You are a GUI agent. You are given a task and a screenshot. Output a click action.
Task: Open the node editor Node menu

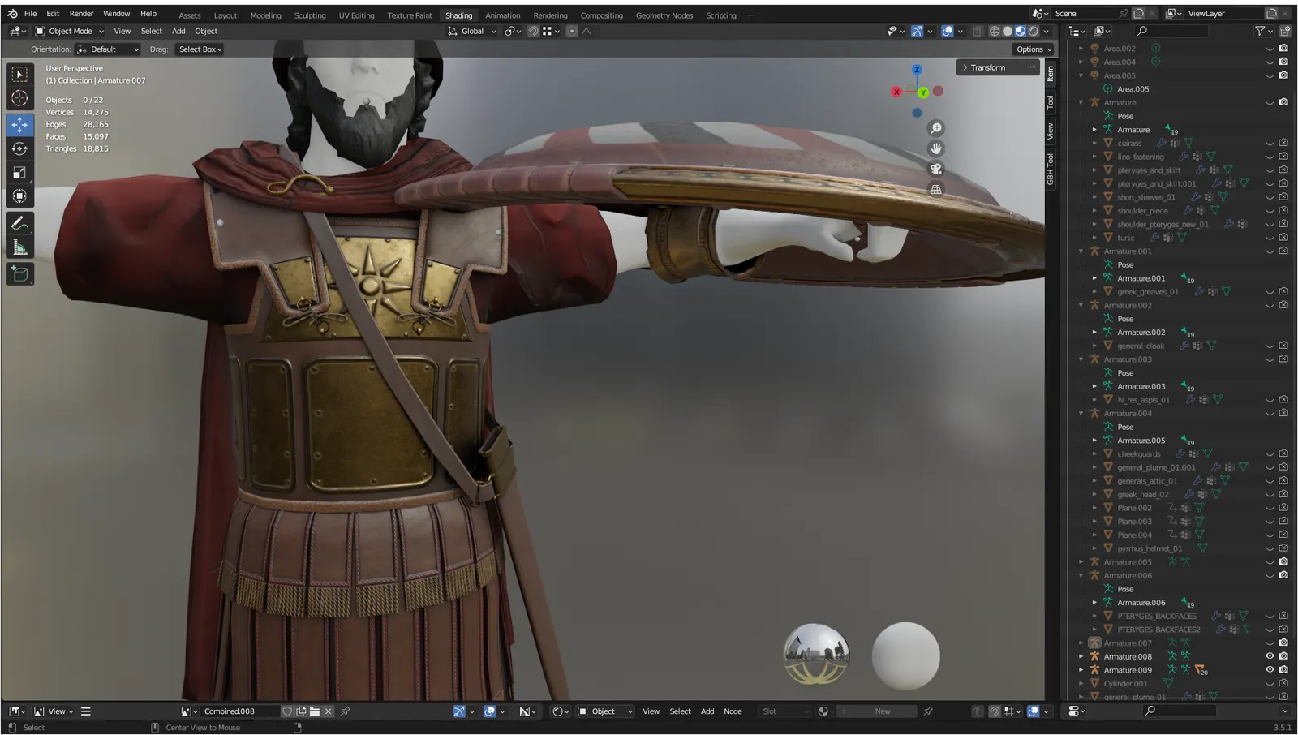point(733,711)
